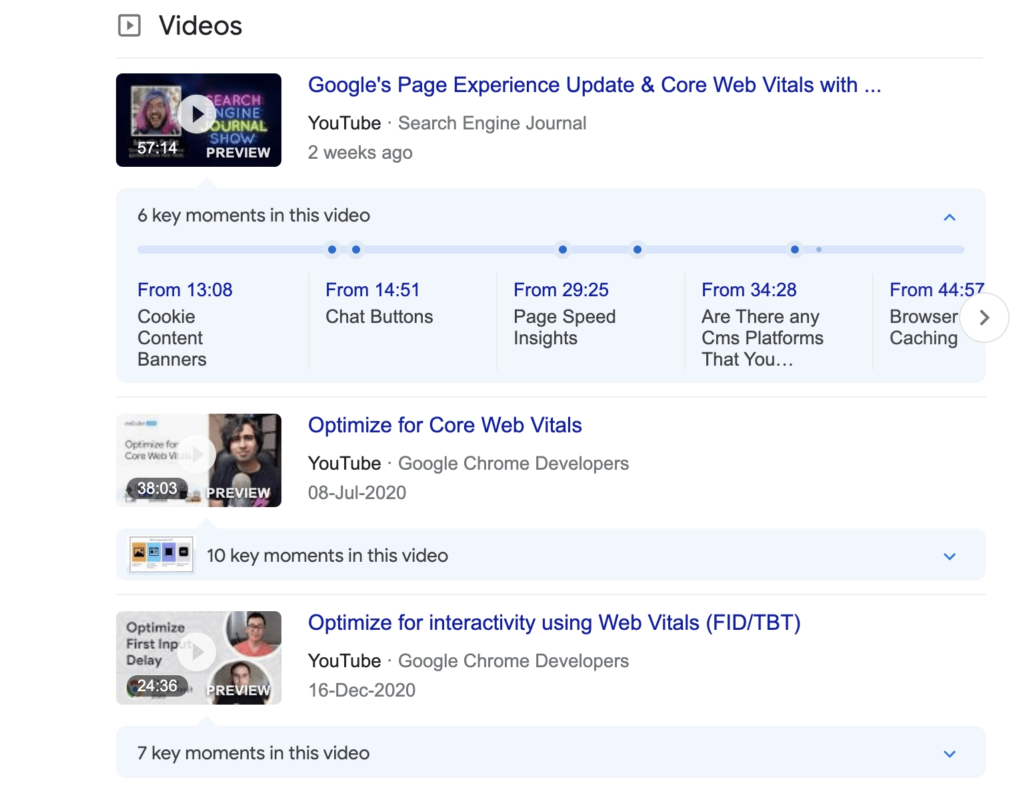Click the first timeline dot on key moments bar
This screenshot has width=1023, height=790.
(332, 250)
